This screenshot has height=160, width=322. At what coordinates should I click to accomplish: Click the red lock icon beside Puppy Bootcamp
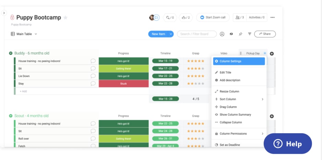tap(12, 17)
